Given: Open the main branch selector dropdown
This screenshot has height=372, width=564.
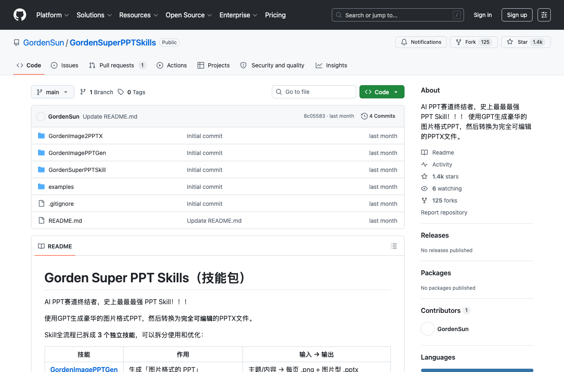Looking at the screenshot, I should (x=52, y=92).
